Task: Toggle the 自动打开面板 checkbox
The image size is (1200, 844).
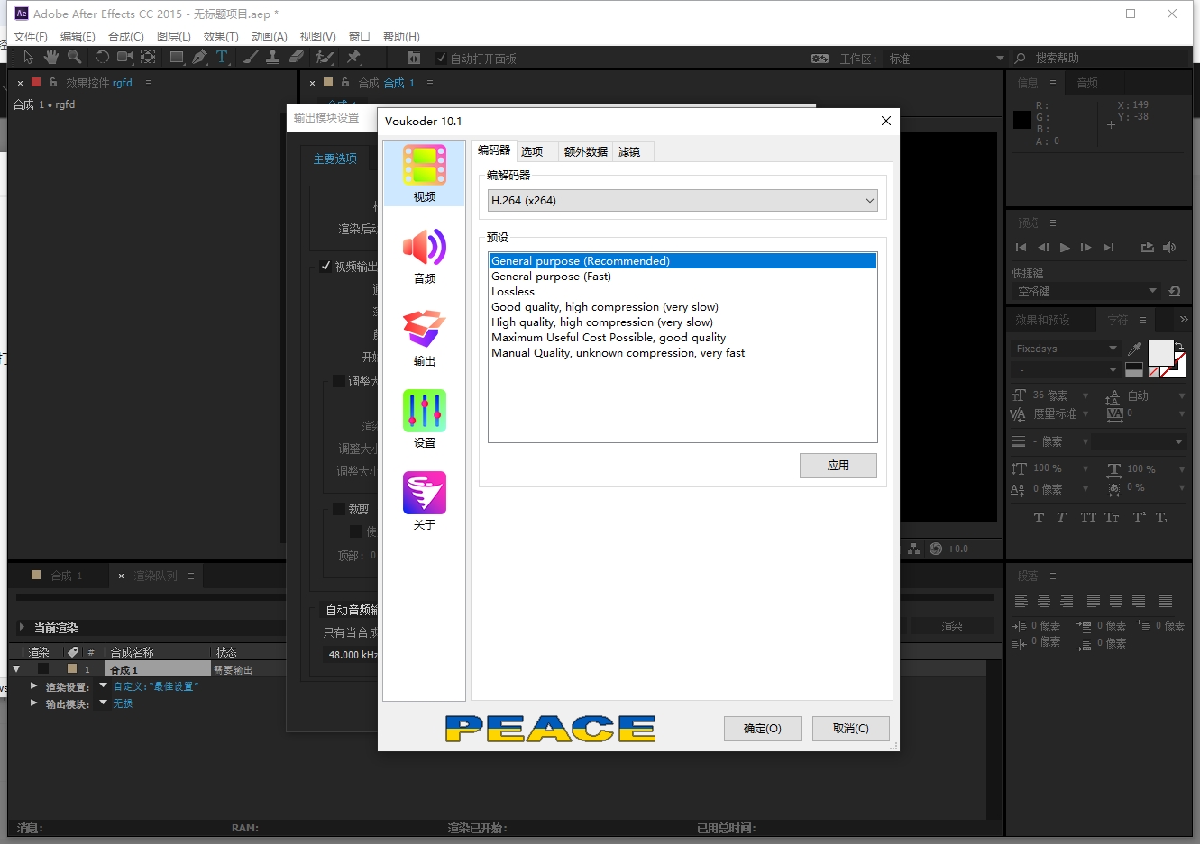Action: tap(441, 58)
